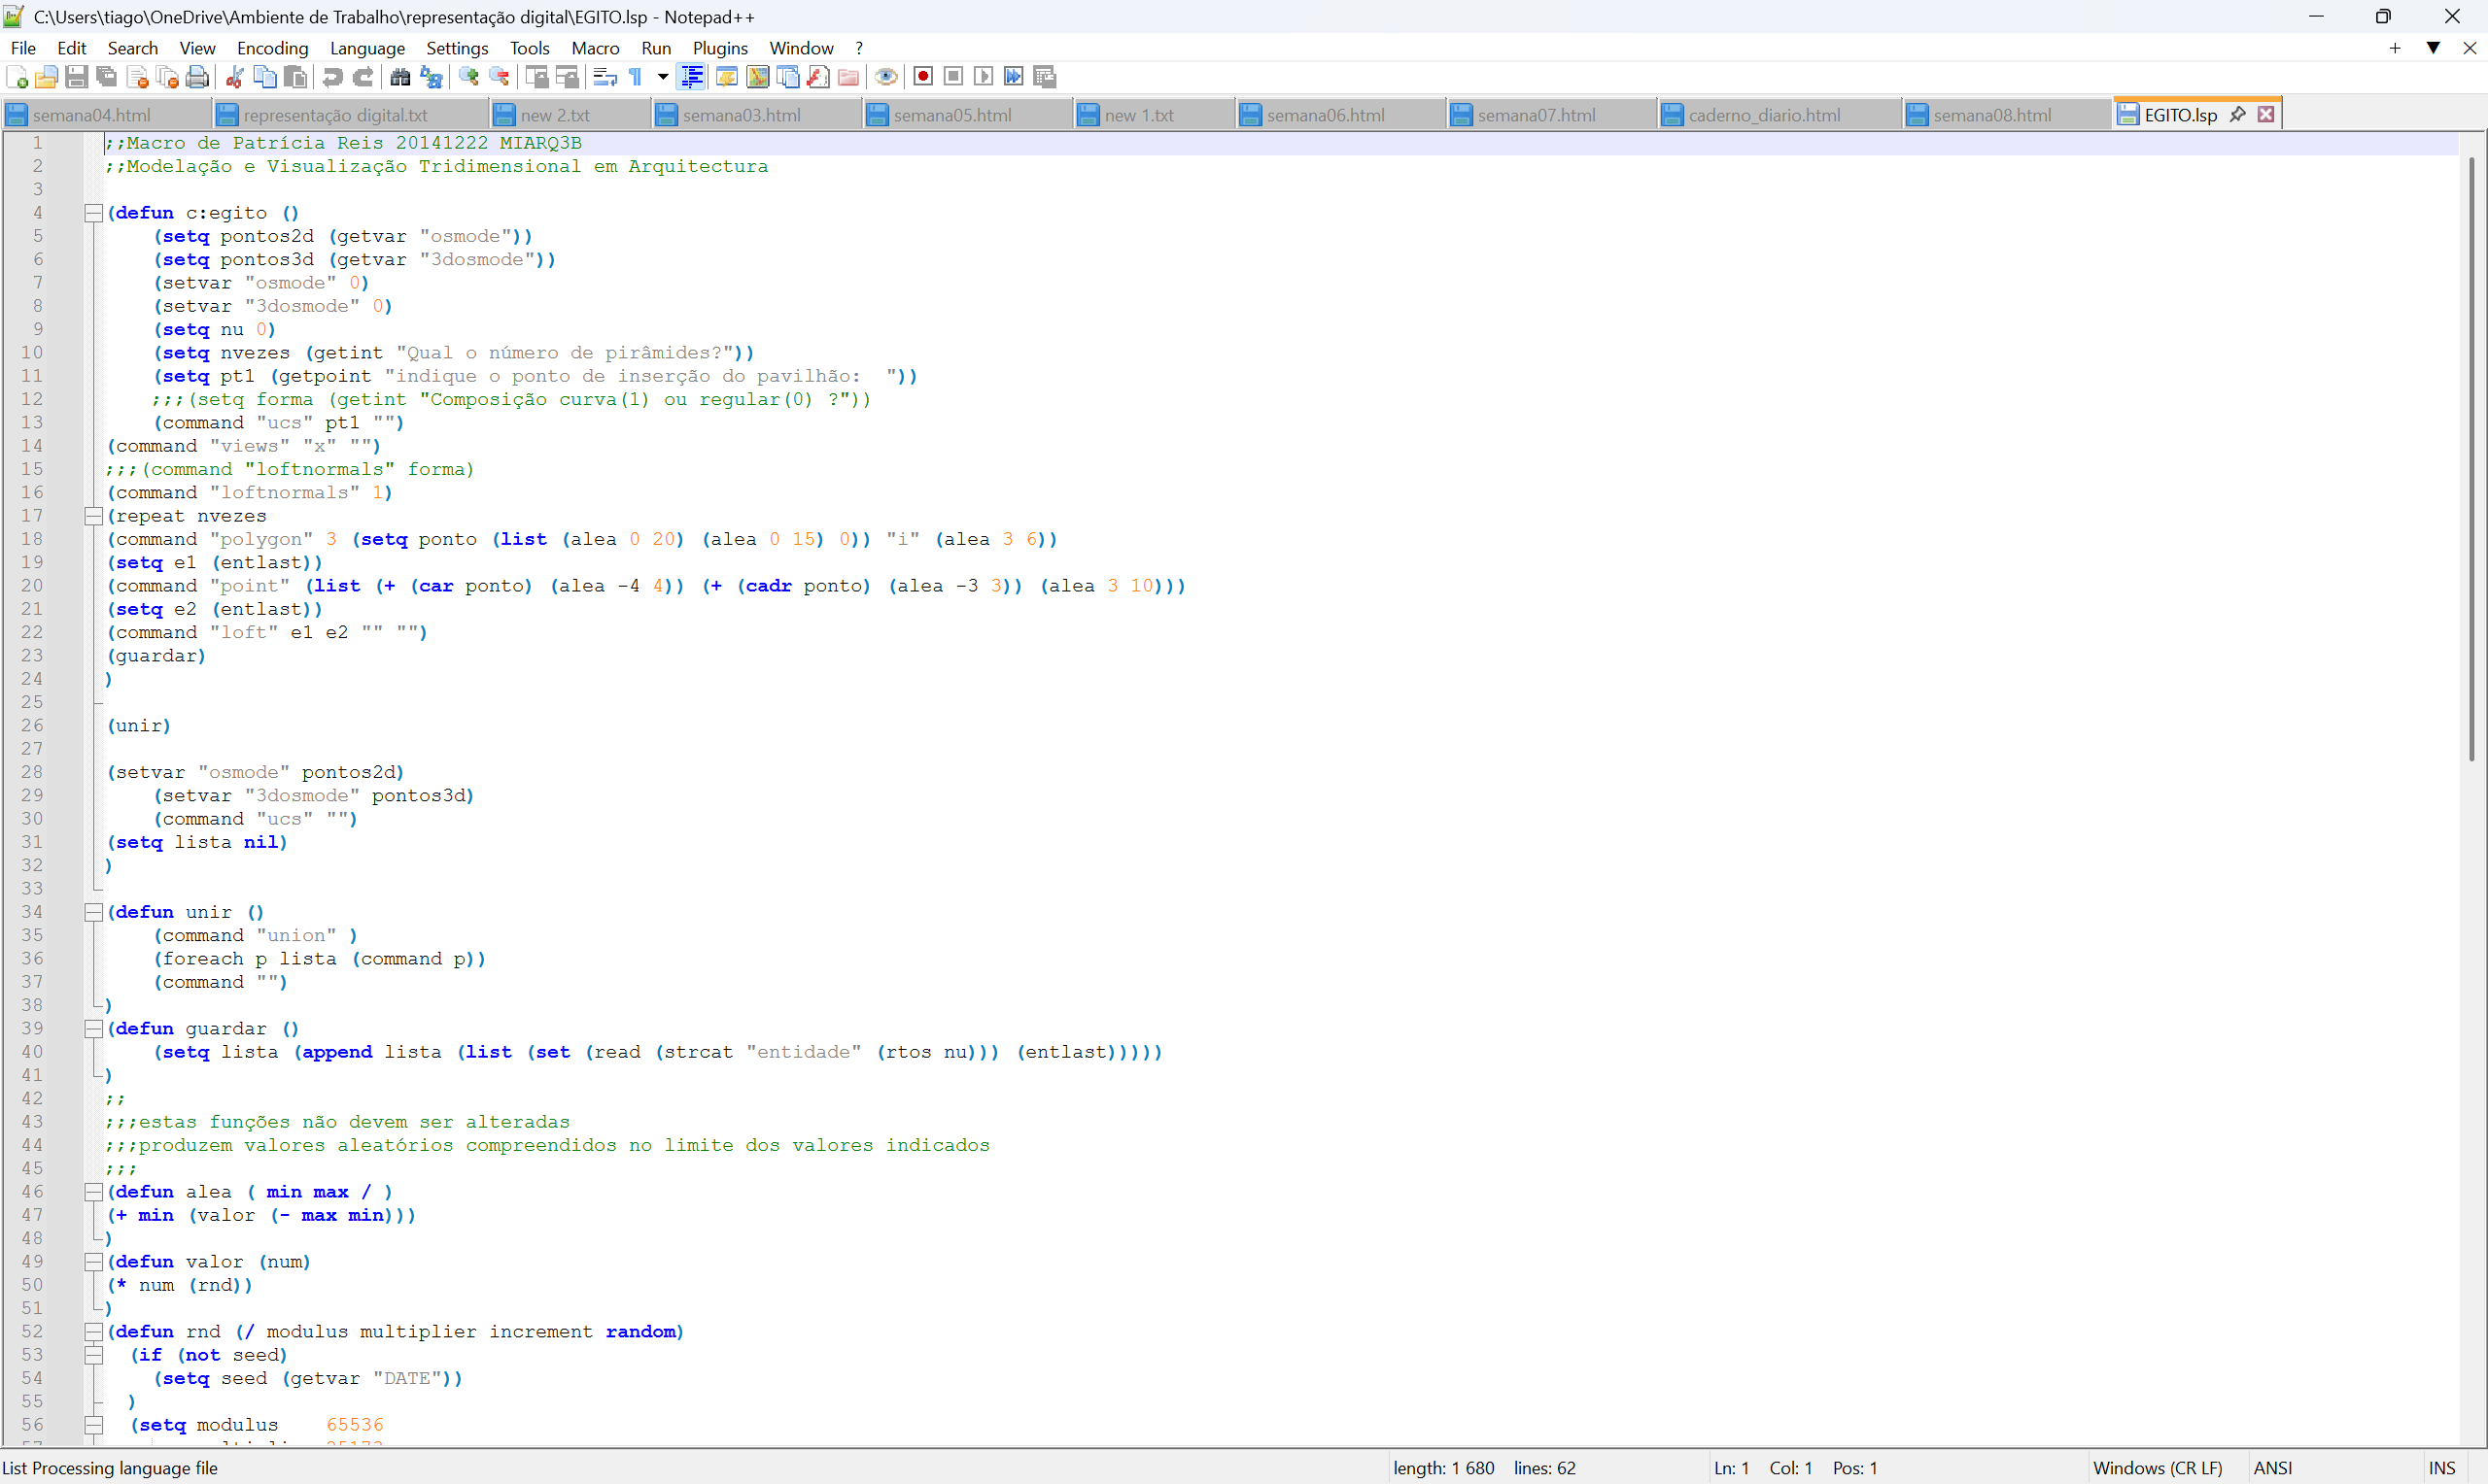
Task: Open the pilcrow dropdown arrow in the toolbar
Action: click(662, 77)
